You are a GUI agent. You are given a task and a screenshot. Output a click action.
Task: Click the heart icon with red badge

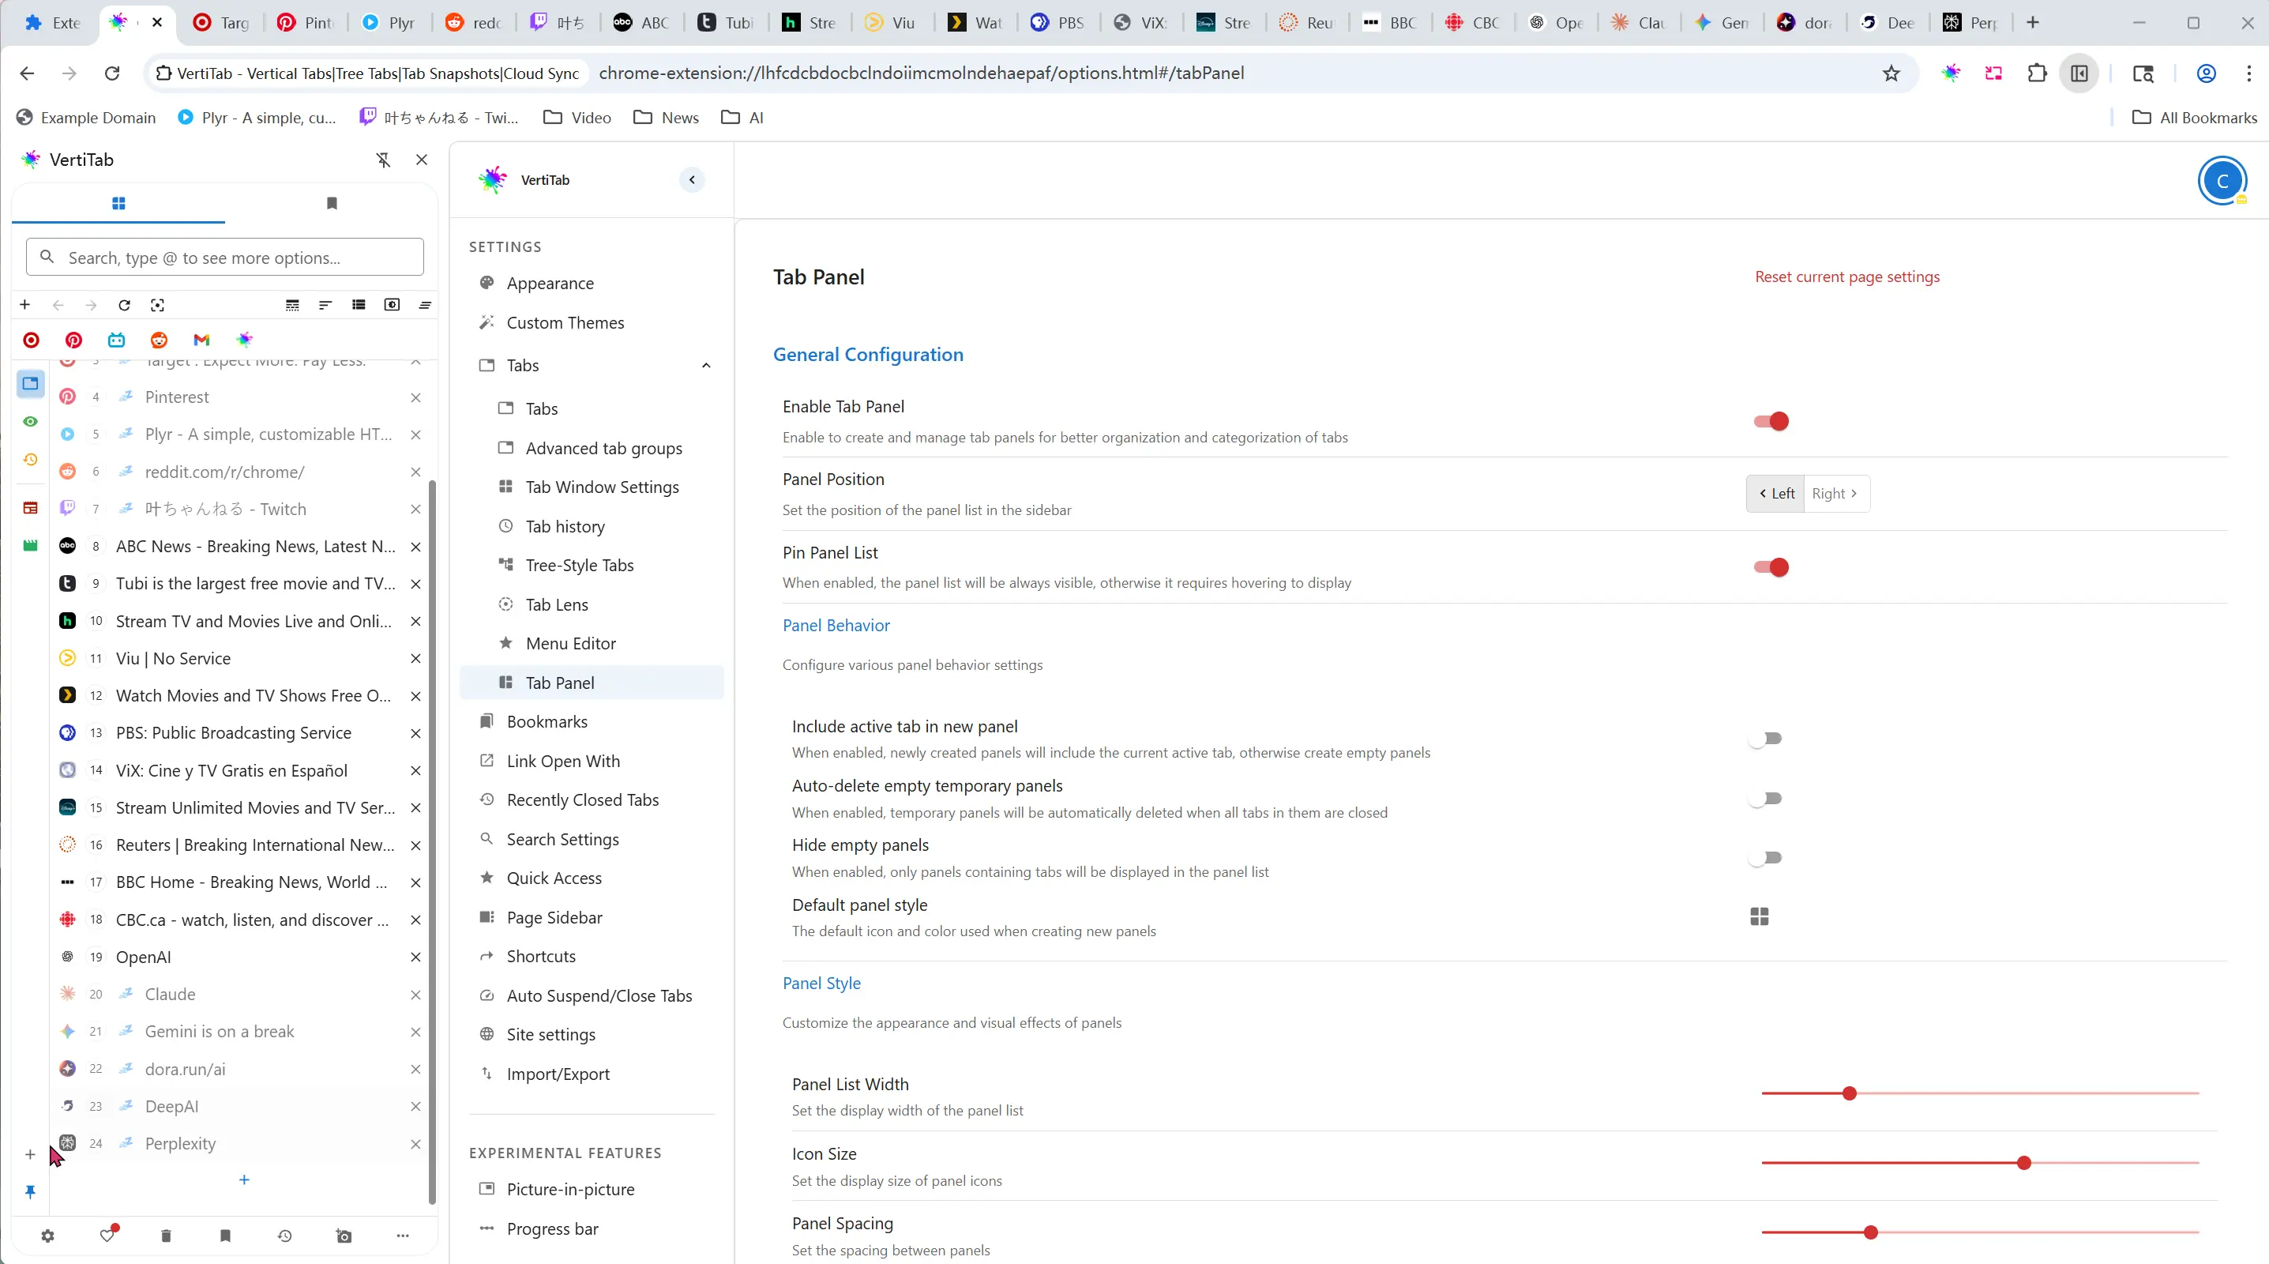tap(107, 1235)
